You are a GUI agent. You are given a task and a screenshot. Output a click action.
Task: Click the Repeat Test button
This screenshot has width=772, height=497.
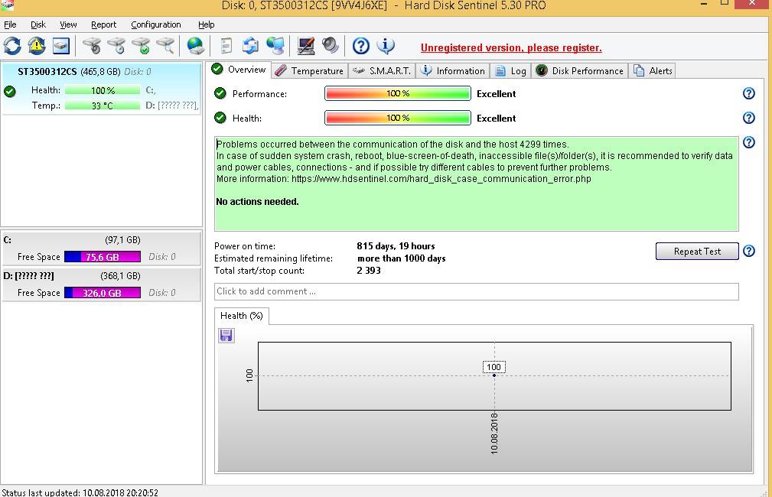pyautogui.click(x=697, y=251)
